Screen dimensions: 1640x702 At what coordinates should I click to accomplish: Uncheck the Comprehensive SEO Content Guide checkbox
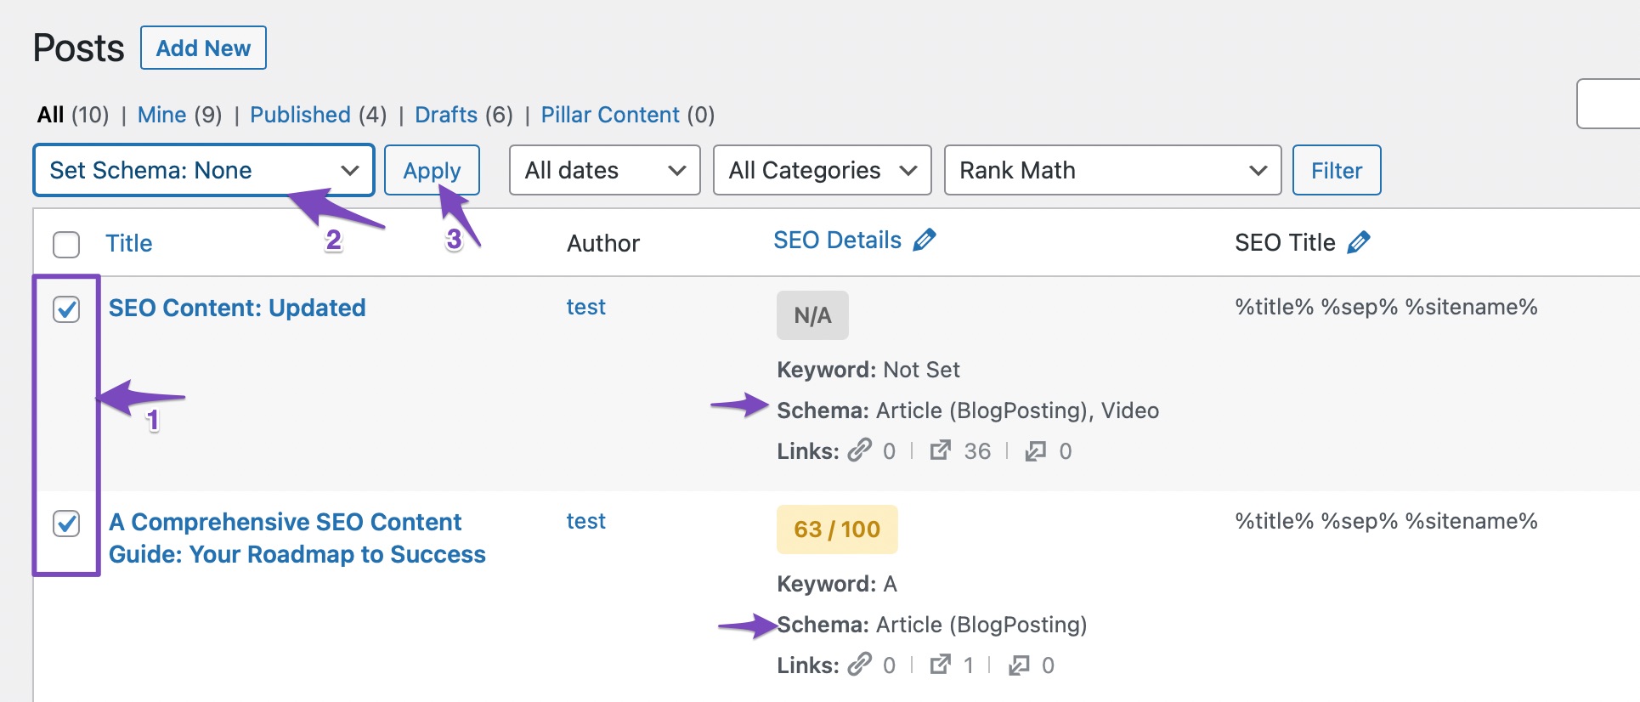tap(66, 524)
